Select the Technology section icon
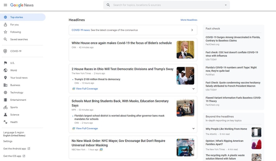The width and height of the screenshot is (276, 161). 5,92
